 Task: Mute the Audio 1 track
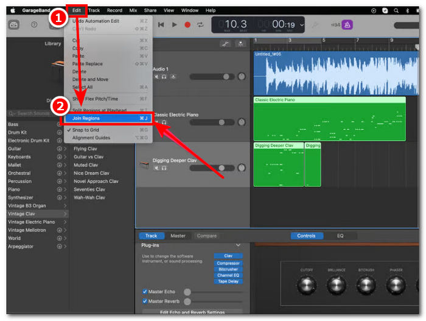(156, 77)
